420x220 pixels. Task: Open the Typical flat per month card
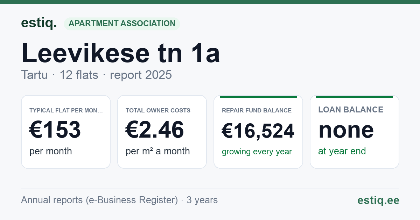pyautogui.click(x=66, y=132)
